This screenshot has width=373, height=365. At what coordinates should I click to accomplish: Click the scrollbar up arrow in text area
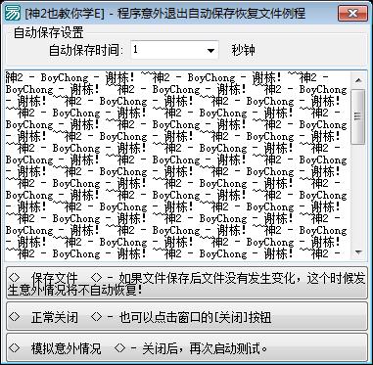[358, 80]
